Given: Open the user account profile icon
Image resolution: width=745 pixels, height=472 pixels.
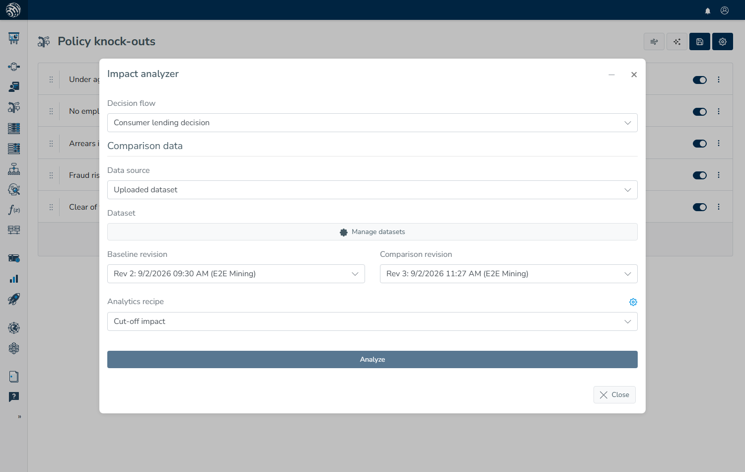Looking at the screenshot, I should pyautogui.click(x=725, y=10).
